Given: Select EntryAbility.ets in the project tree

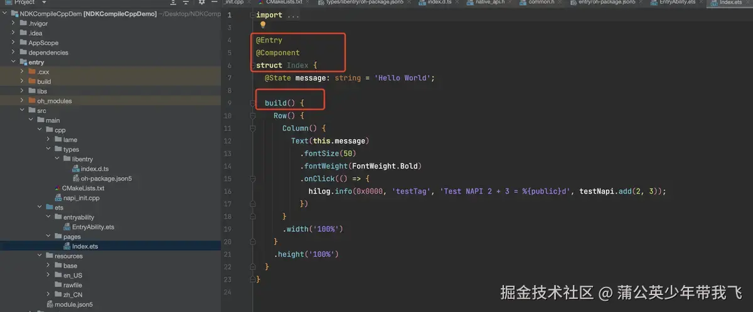Looking at the screenshot, I should [x=93, y=227].
